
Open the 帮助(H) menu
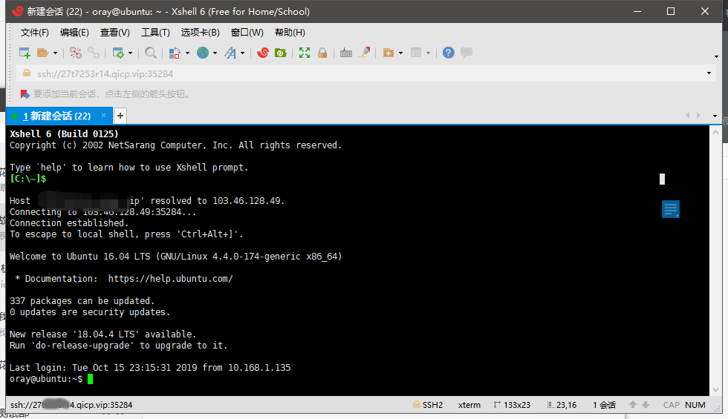point(290,33)
